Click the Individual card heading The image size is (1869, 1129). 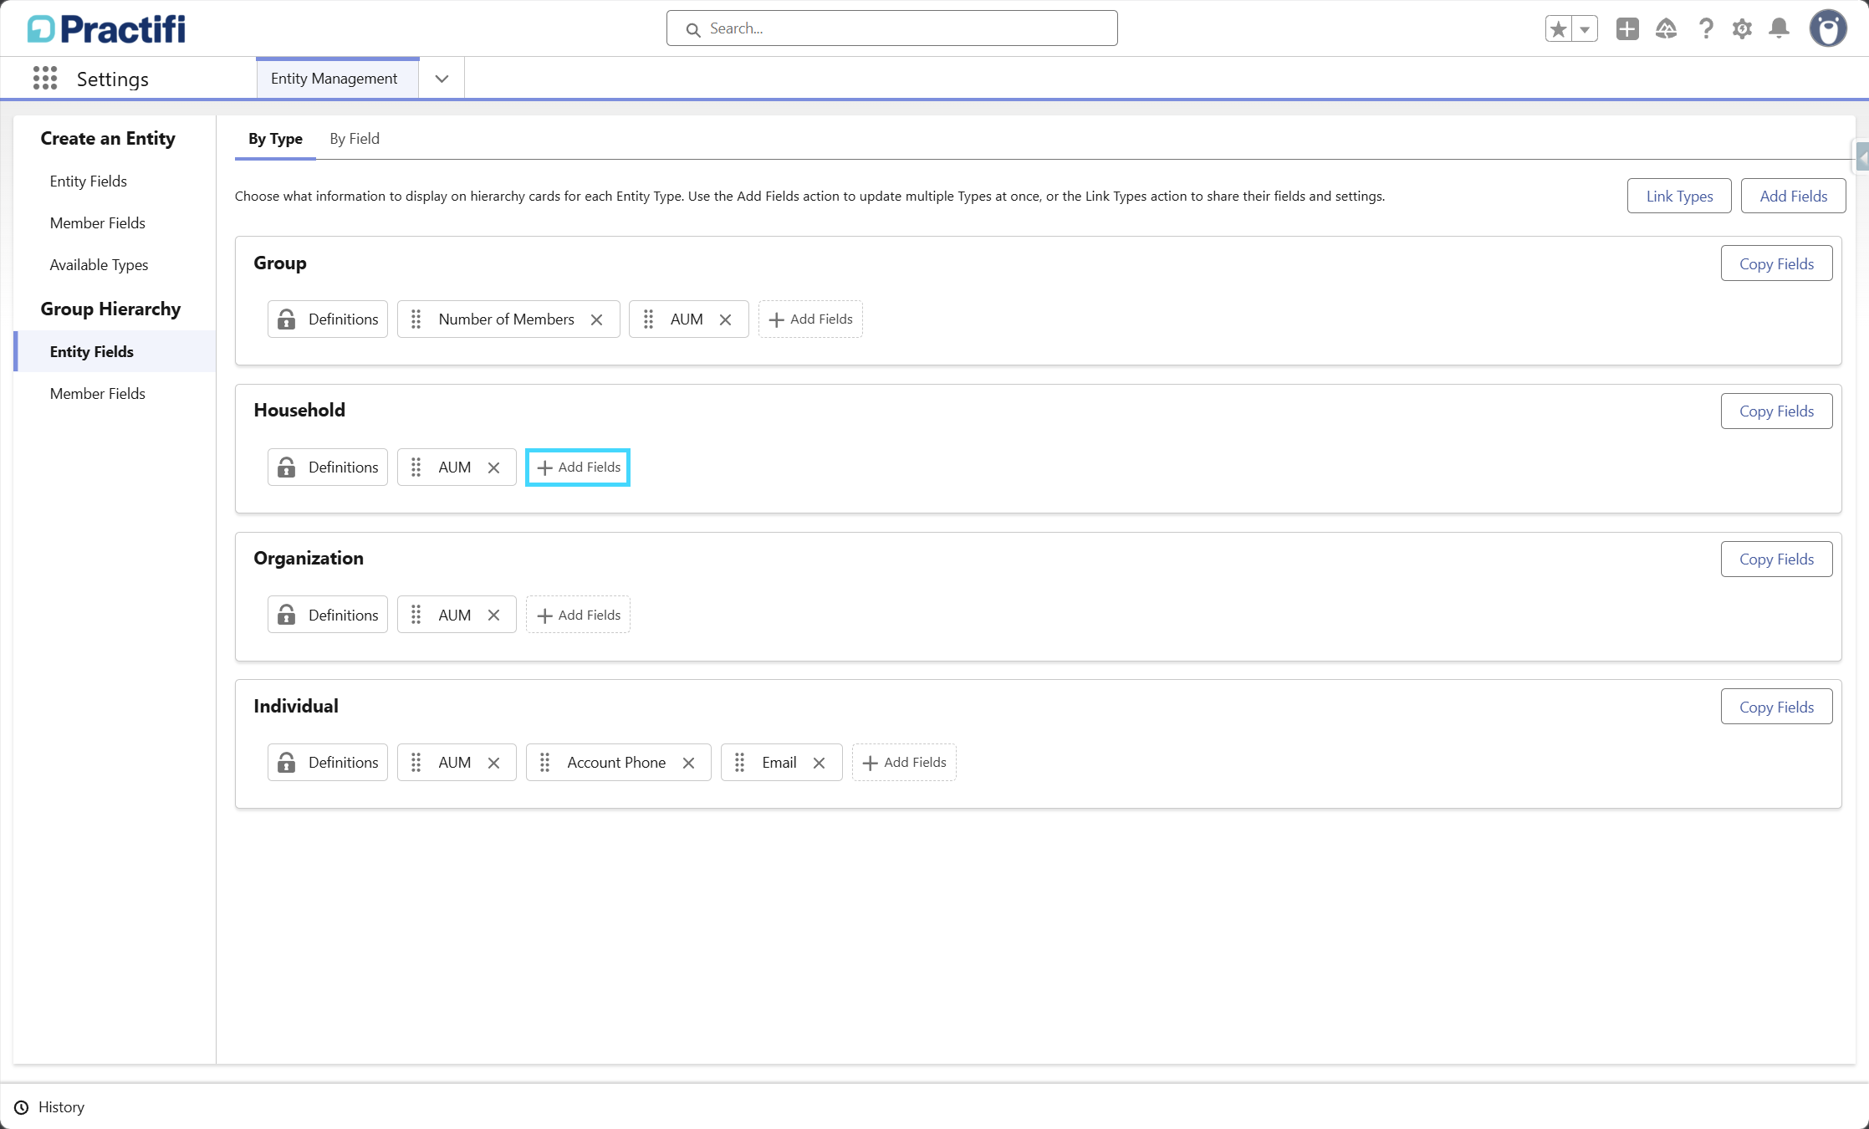pyautogui.click(x=296, y=707)
